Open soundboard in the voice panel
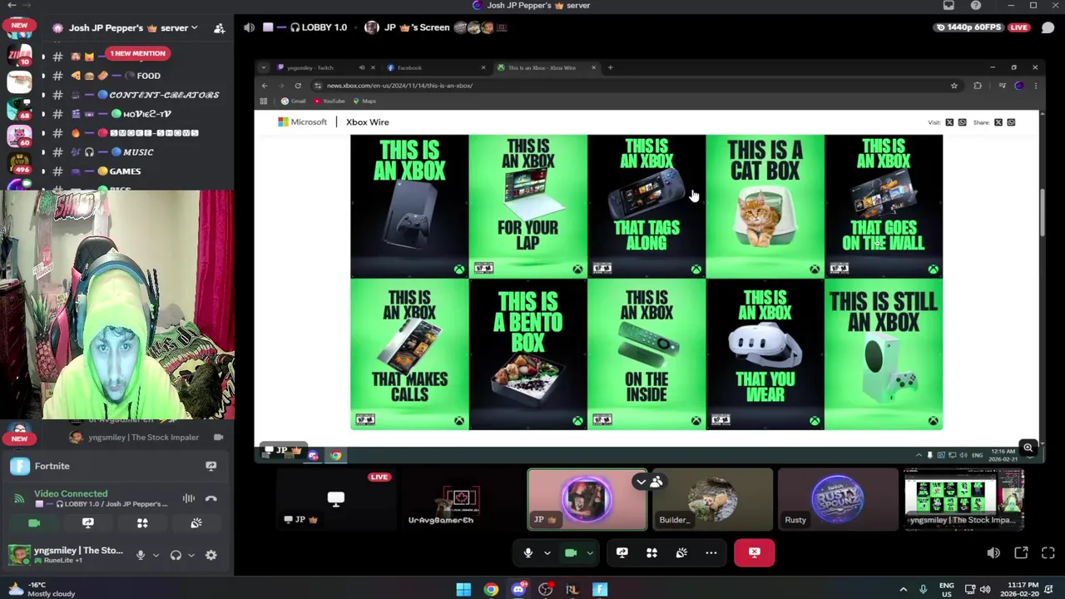The image size is (1065, 599). pyautogui.click(x=196, y=523)
